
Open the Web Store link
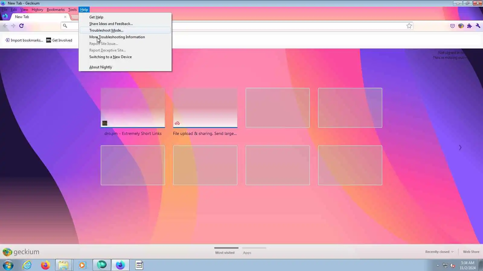[x=471, y=252]
